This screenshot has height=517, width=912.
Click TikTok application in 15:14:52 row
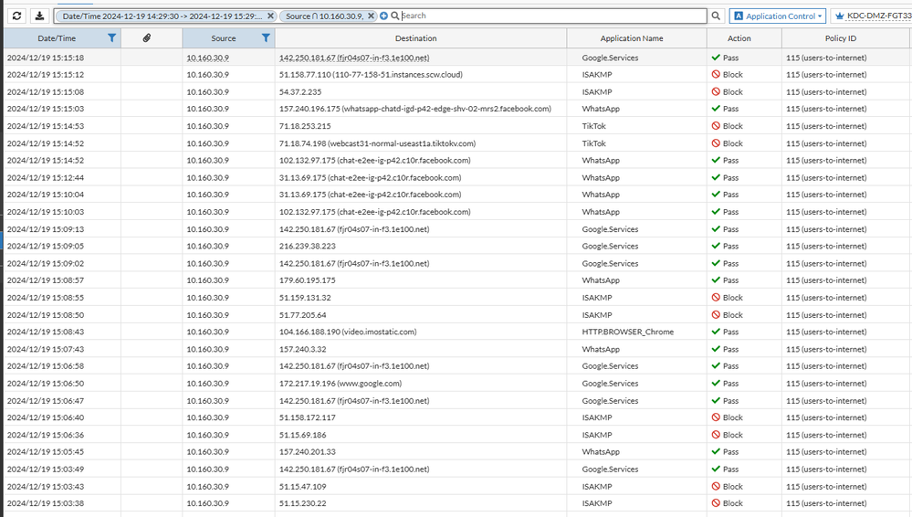[593, 143]
